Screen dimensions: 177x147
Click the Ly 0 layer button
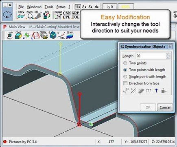pyautogui.click(x=110, y=7)
